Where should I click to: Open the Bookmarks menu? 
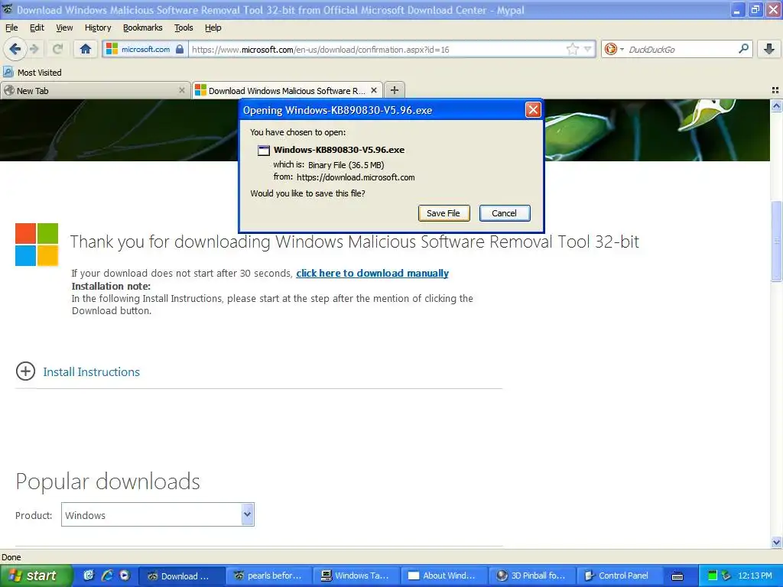[142, 28]
